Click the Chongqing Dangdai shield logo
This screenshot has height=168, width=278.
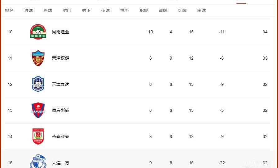[x=38, y=110]
